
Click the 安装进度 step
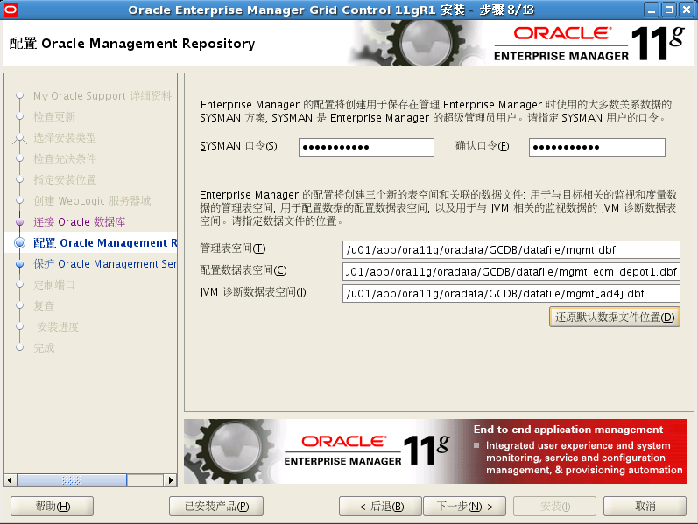click(x=58, y=326)
